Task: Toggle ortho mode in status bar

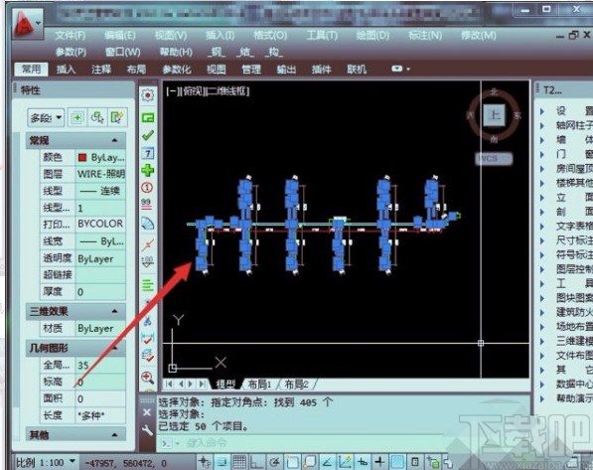Action: pos(257,462)
